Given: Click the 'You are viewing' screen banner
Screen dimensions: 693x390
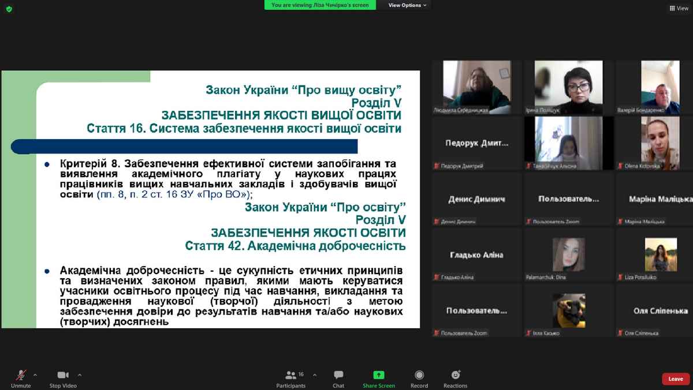Looking at the screenshot, I should pyautogui.click(x=320, y=5).
